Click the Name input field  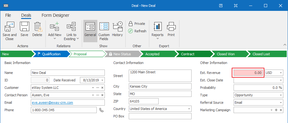[68, 73]
